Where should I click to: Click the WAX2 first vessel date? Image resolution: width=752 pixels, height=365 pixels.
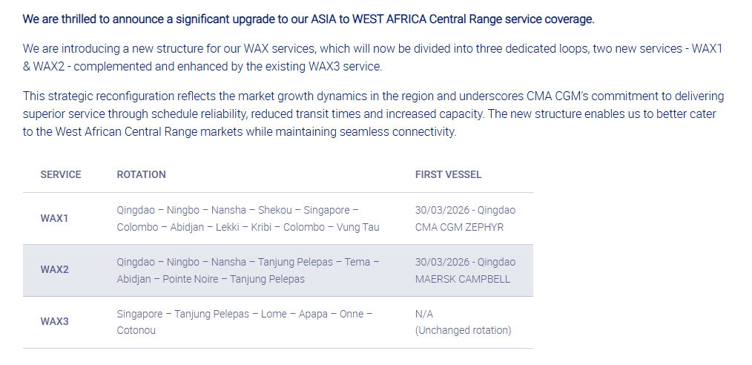click(465, 262)
